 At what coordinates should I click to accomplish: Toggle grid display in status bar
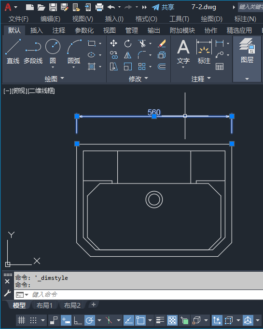[x=21, y=320]
